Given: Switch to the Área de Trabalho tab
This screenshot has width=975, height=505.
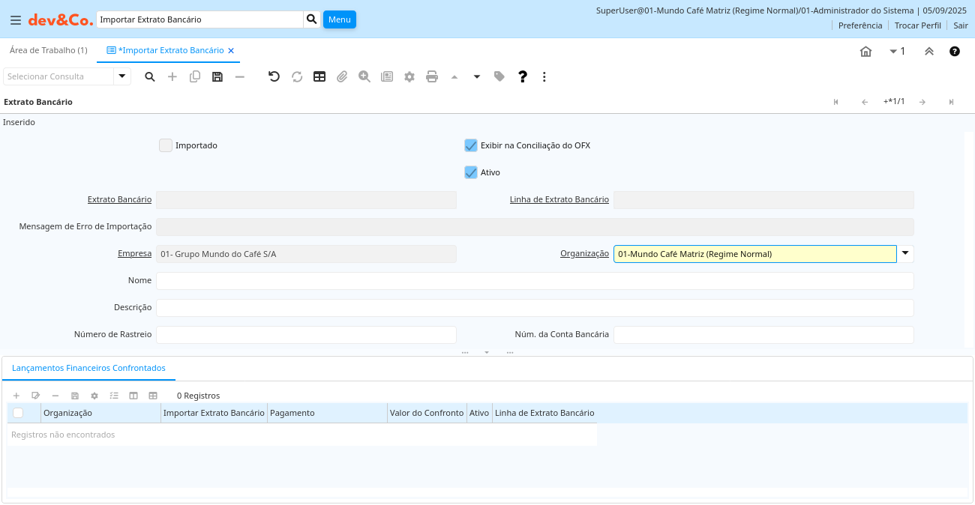Looking at the screenshot, I should 49,50.
